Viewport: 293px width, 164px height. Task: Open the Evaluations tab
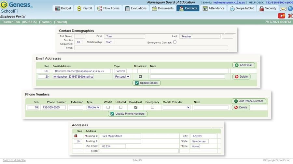(136, 8)
